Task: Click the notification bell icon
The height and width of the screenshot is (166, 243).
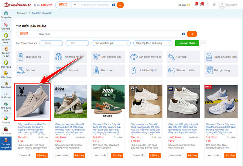Action: [208, 5]
